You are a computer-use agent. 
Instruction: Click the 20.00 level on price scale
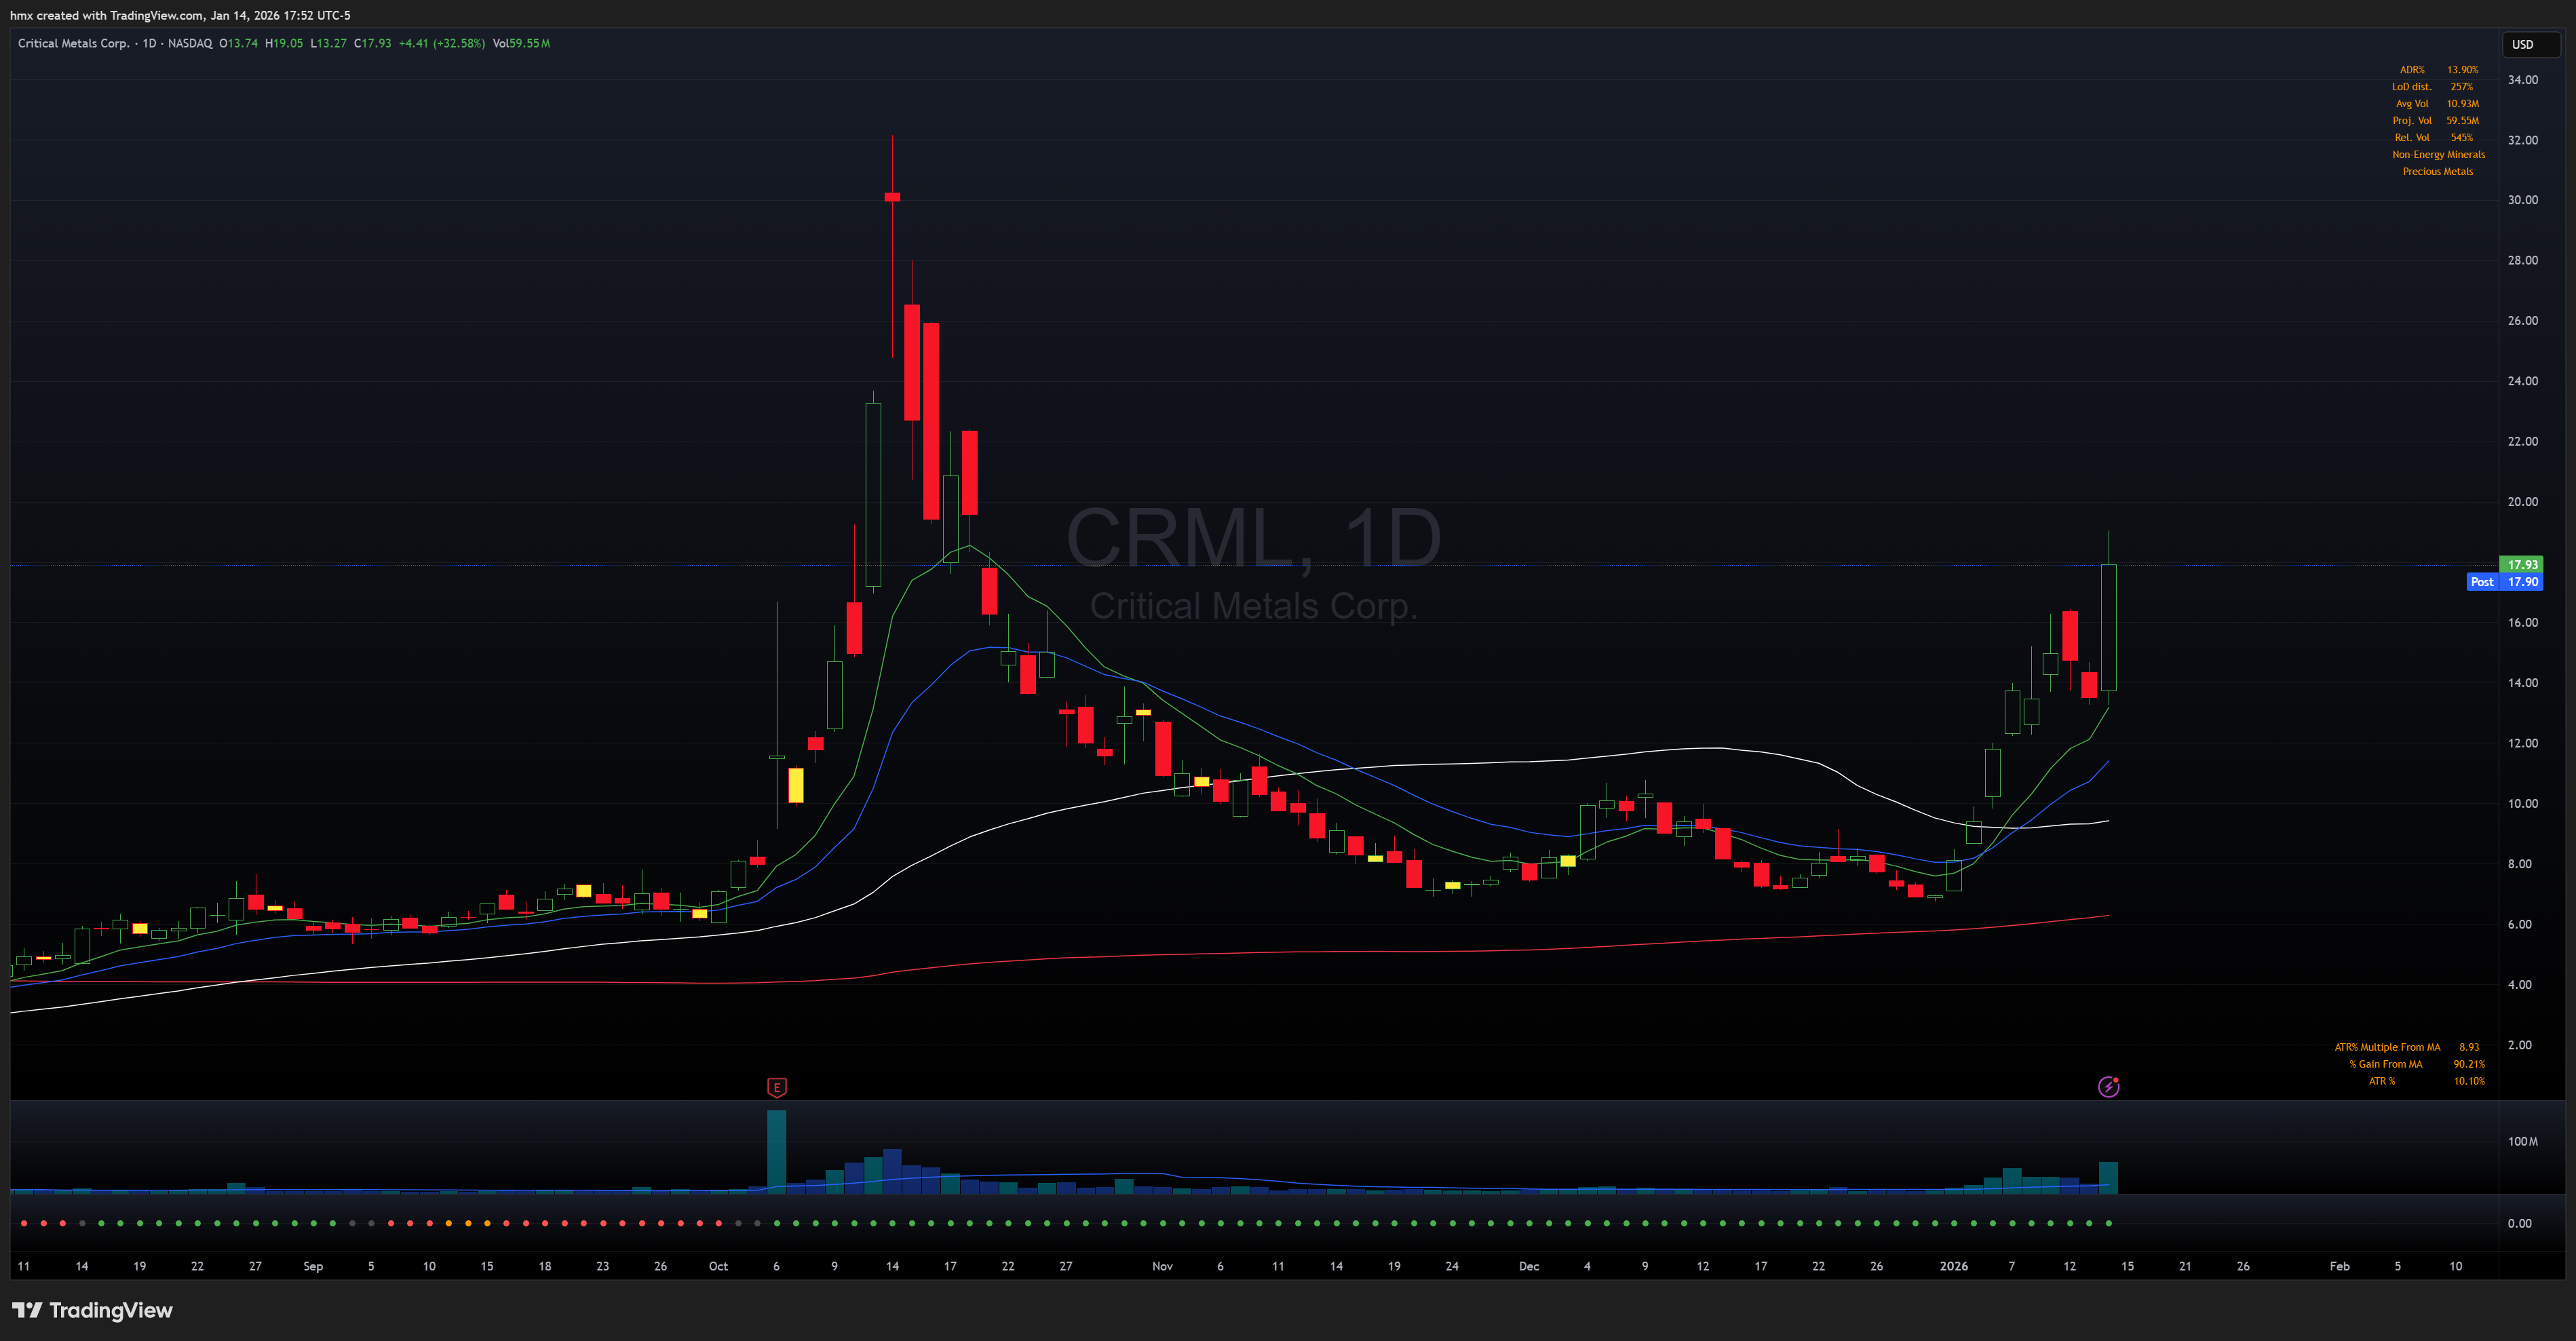click(x=2522, y=502)
